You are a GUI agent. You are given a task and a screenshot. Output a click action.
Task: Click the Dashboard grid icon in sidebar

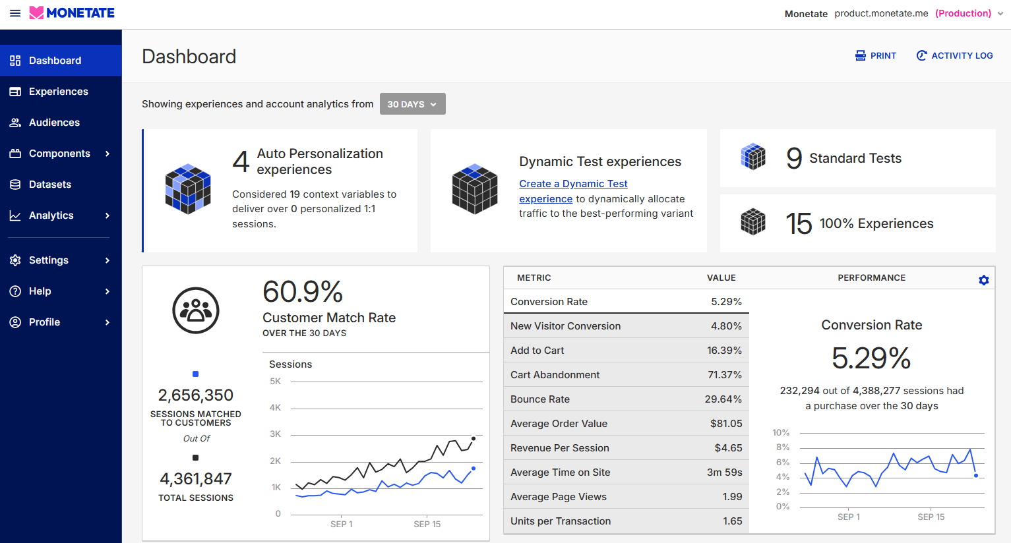point(15,61)
